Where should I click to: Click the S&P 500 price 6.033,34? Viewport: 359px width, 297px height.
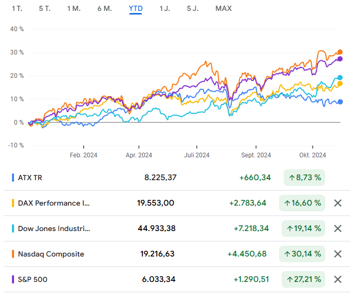[x=158, y=279]
